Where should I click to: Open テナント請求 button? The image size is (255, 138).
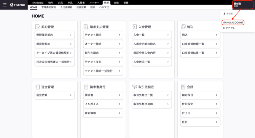click(x=103, y=35)
